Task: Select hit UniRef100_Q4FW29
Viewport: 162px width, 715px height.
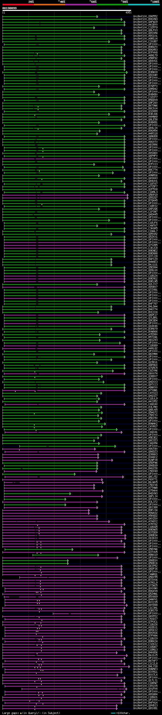Action: 145,22
